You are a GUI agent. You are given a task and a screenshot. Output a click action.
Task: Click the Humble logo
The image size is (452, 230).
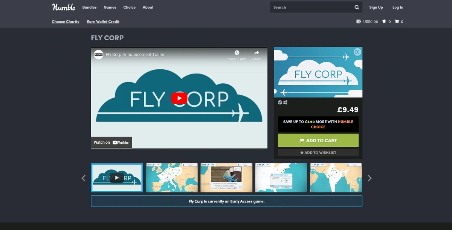pos(63,7)
